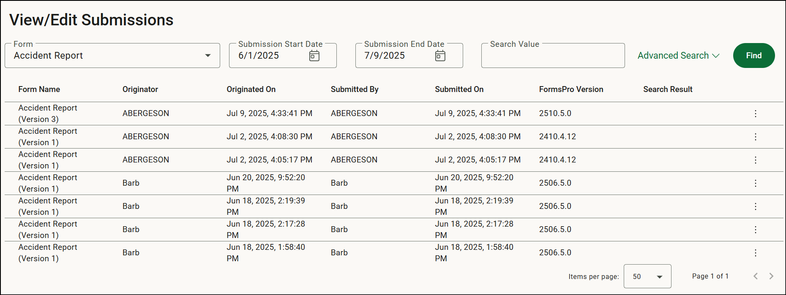
Task: Click Originated On Jun 20, 2025, 9:52:20 PM
Action: tap(266, 183)
